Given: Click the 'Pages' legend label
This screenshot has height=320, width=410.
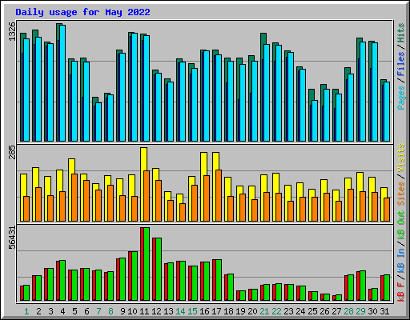Looking at the screenshot, I should coord(401,98).
